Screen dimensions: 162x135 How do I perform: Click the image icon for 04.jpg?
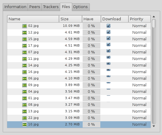click(25, 92)
